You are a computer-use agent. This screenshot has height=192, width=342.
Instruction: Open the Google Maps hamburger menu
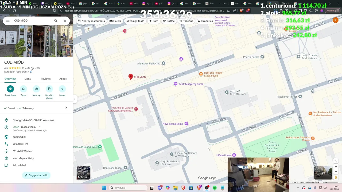coord(8,21)
